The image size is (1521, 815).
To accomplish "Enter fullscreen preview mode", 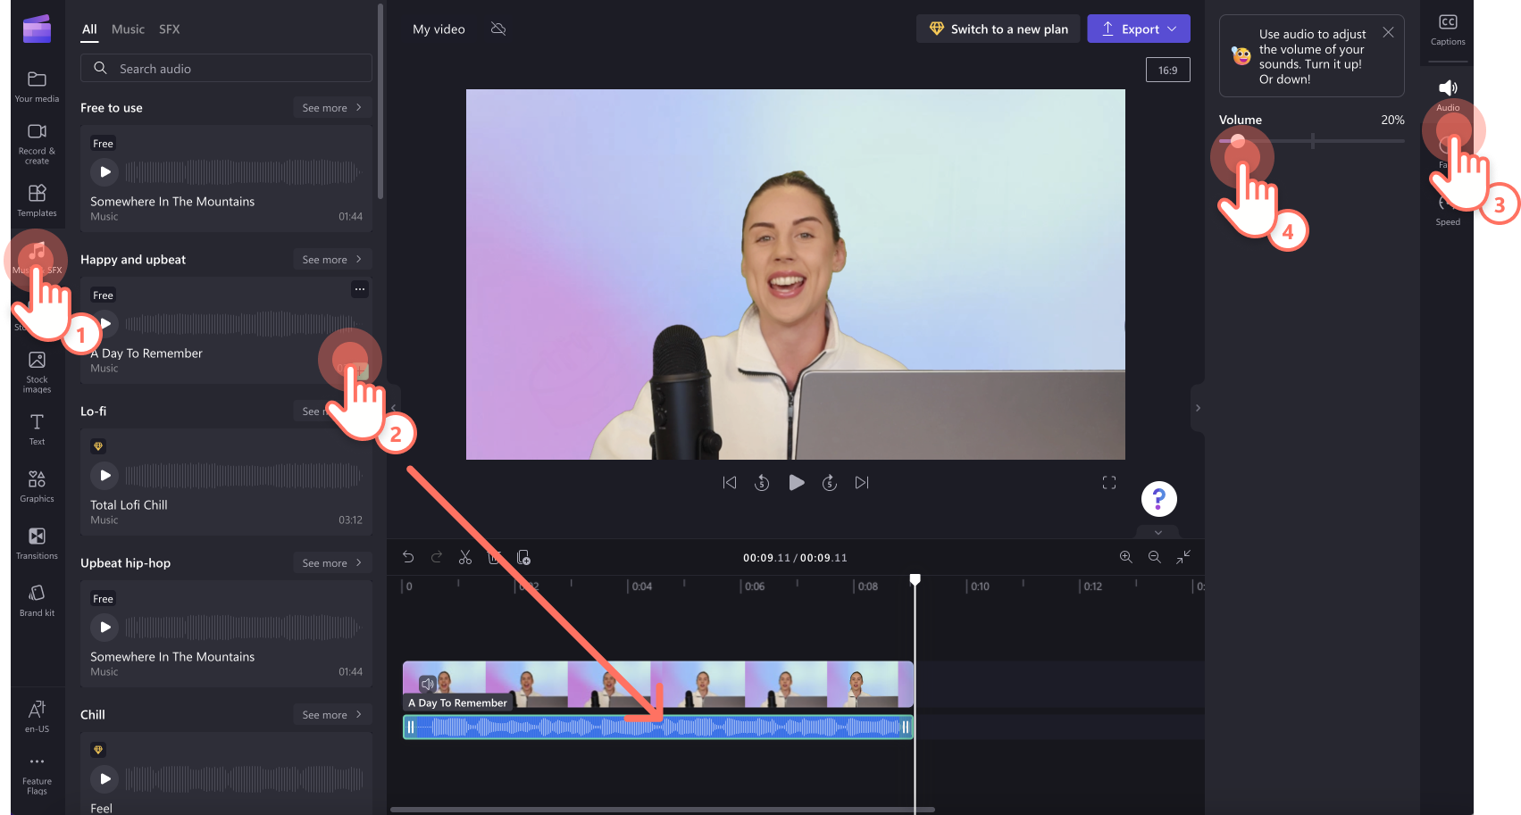I will [1109, 483].
